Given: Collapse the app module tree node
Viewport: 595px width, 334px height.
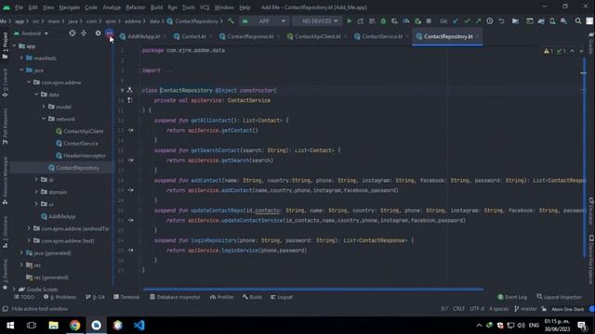Looking at the screenshot, I should (x=15, y=46).
